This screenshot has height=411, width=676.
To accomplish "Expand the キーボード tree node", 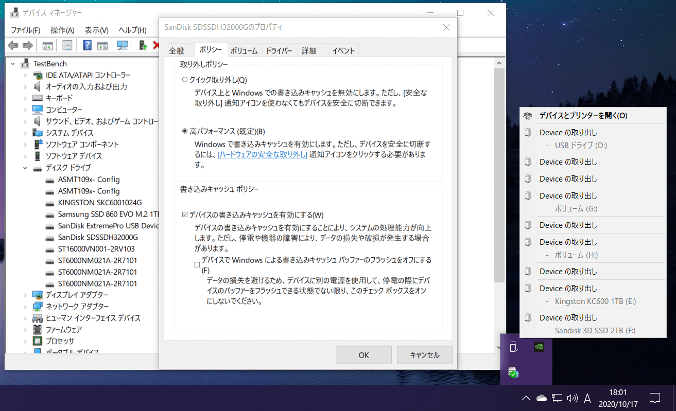I will 25,98.
